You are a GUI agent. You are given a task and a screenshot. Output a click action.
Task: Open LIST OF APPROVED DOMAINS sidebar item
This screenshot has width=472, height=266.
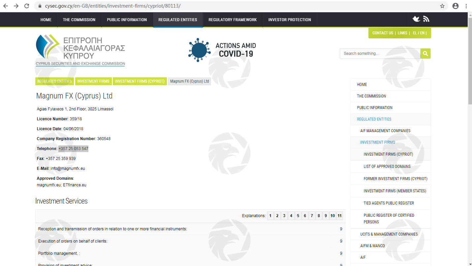391,167
